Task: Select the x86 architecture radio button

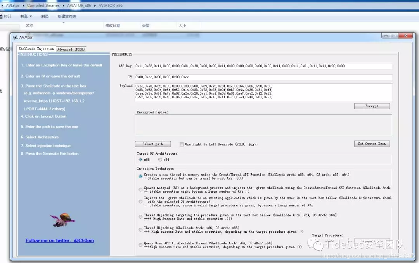Action: 140,160
